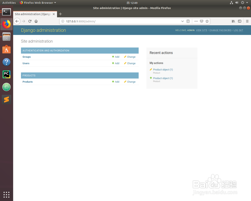
Task: Select the Site administration browser tab
Action: click(x=35, y=14)
